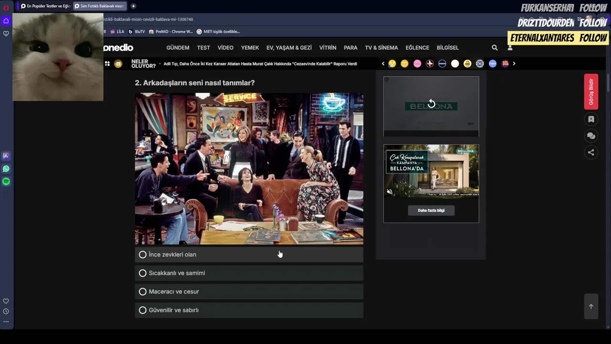The image size is (611, 344).
Task: Open the VİDEO menu item
Action: 225,48
